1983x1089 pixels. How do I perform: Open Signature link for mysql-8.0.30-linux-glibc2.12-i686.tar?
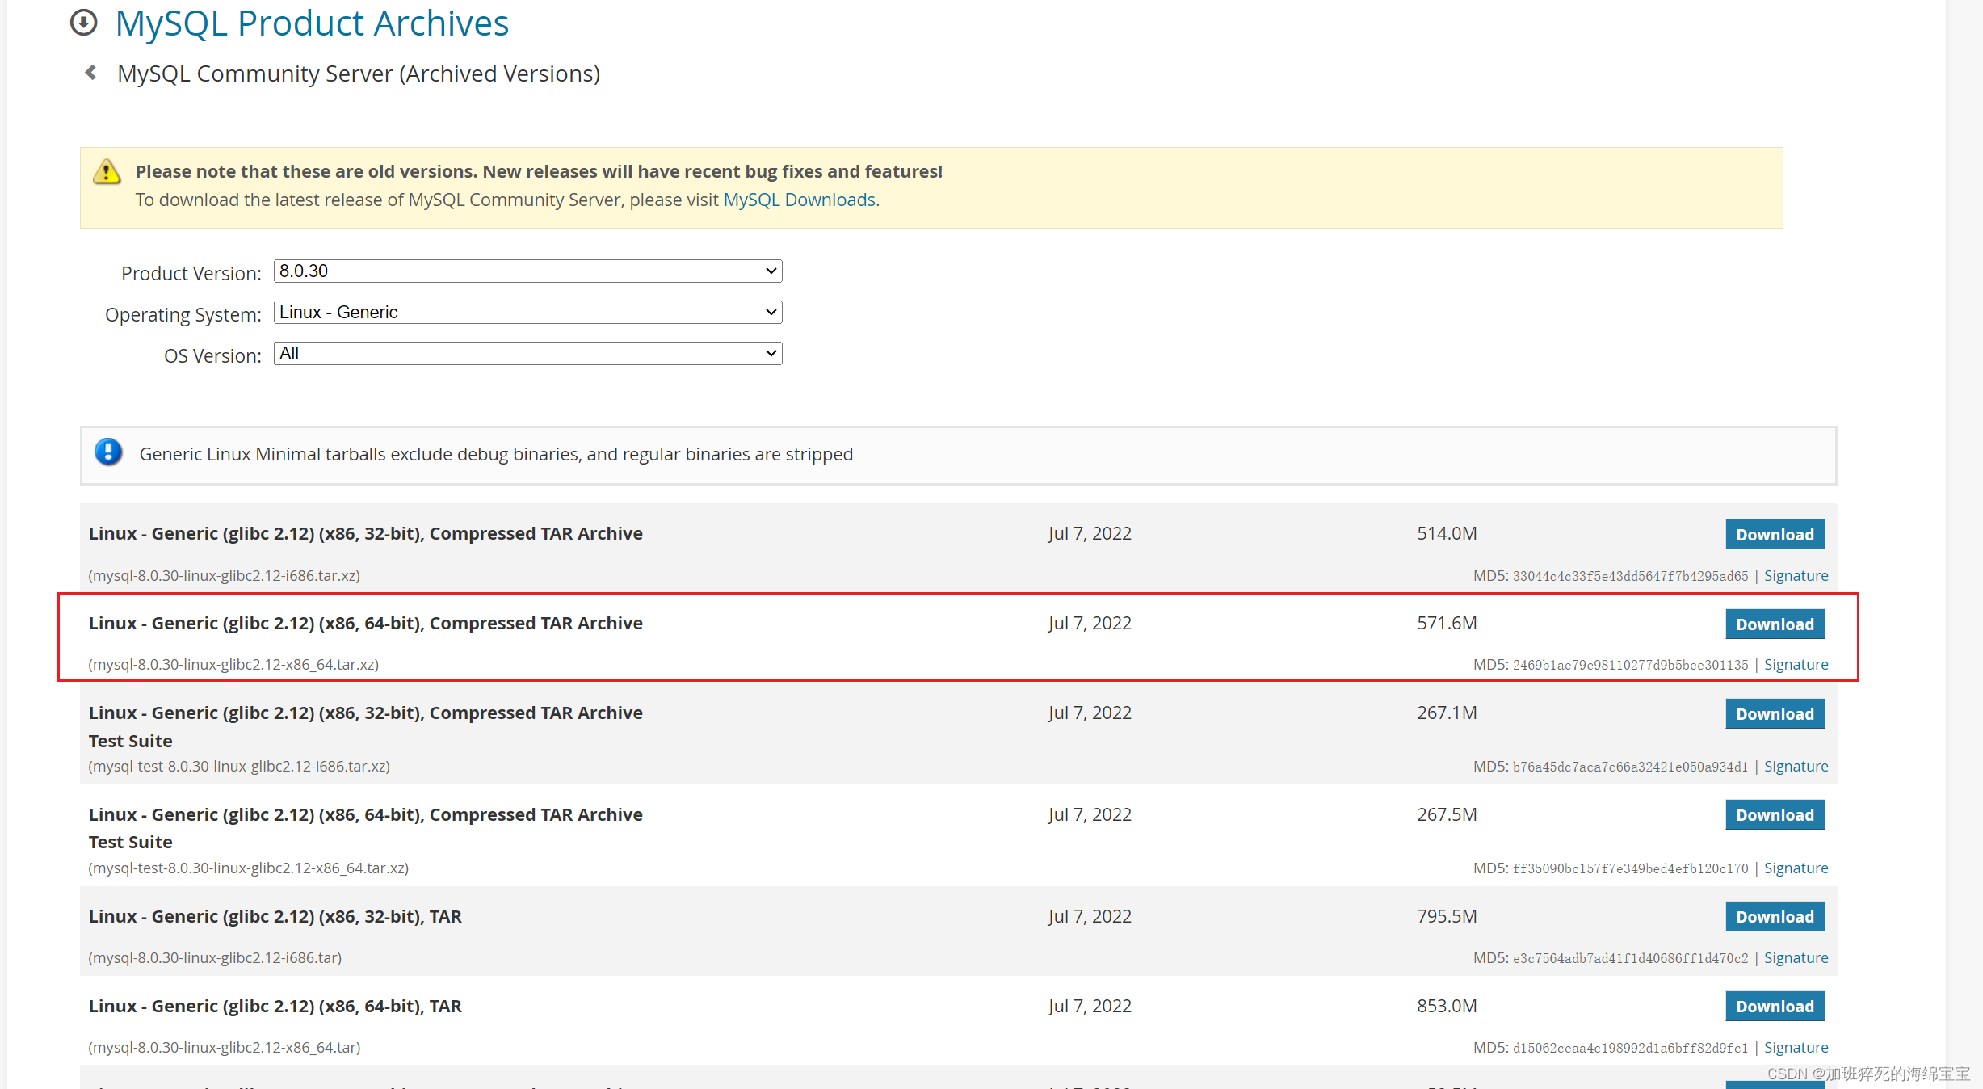(1796, 958)
